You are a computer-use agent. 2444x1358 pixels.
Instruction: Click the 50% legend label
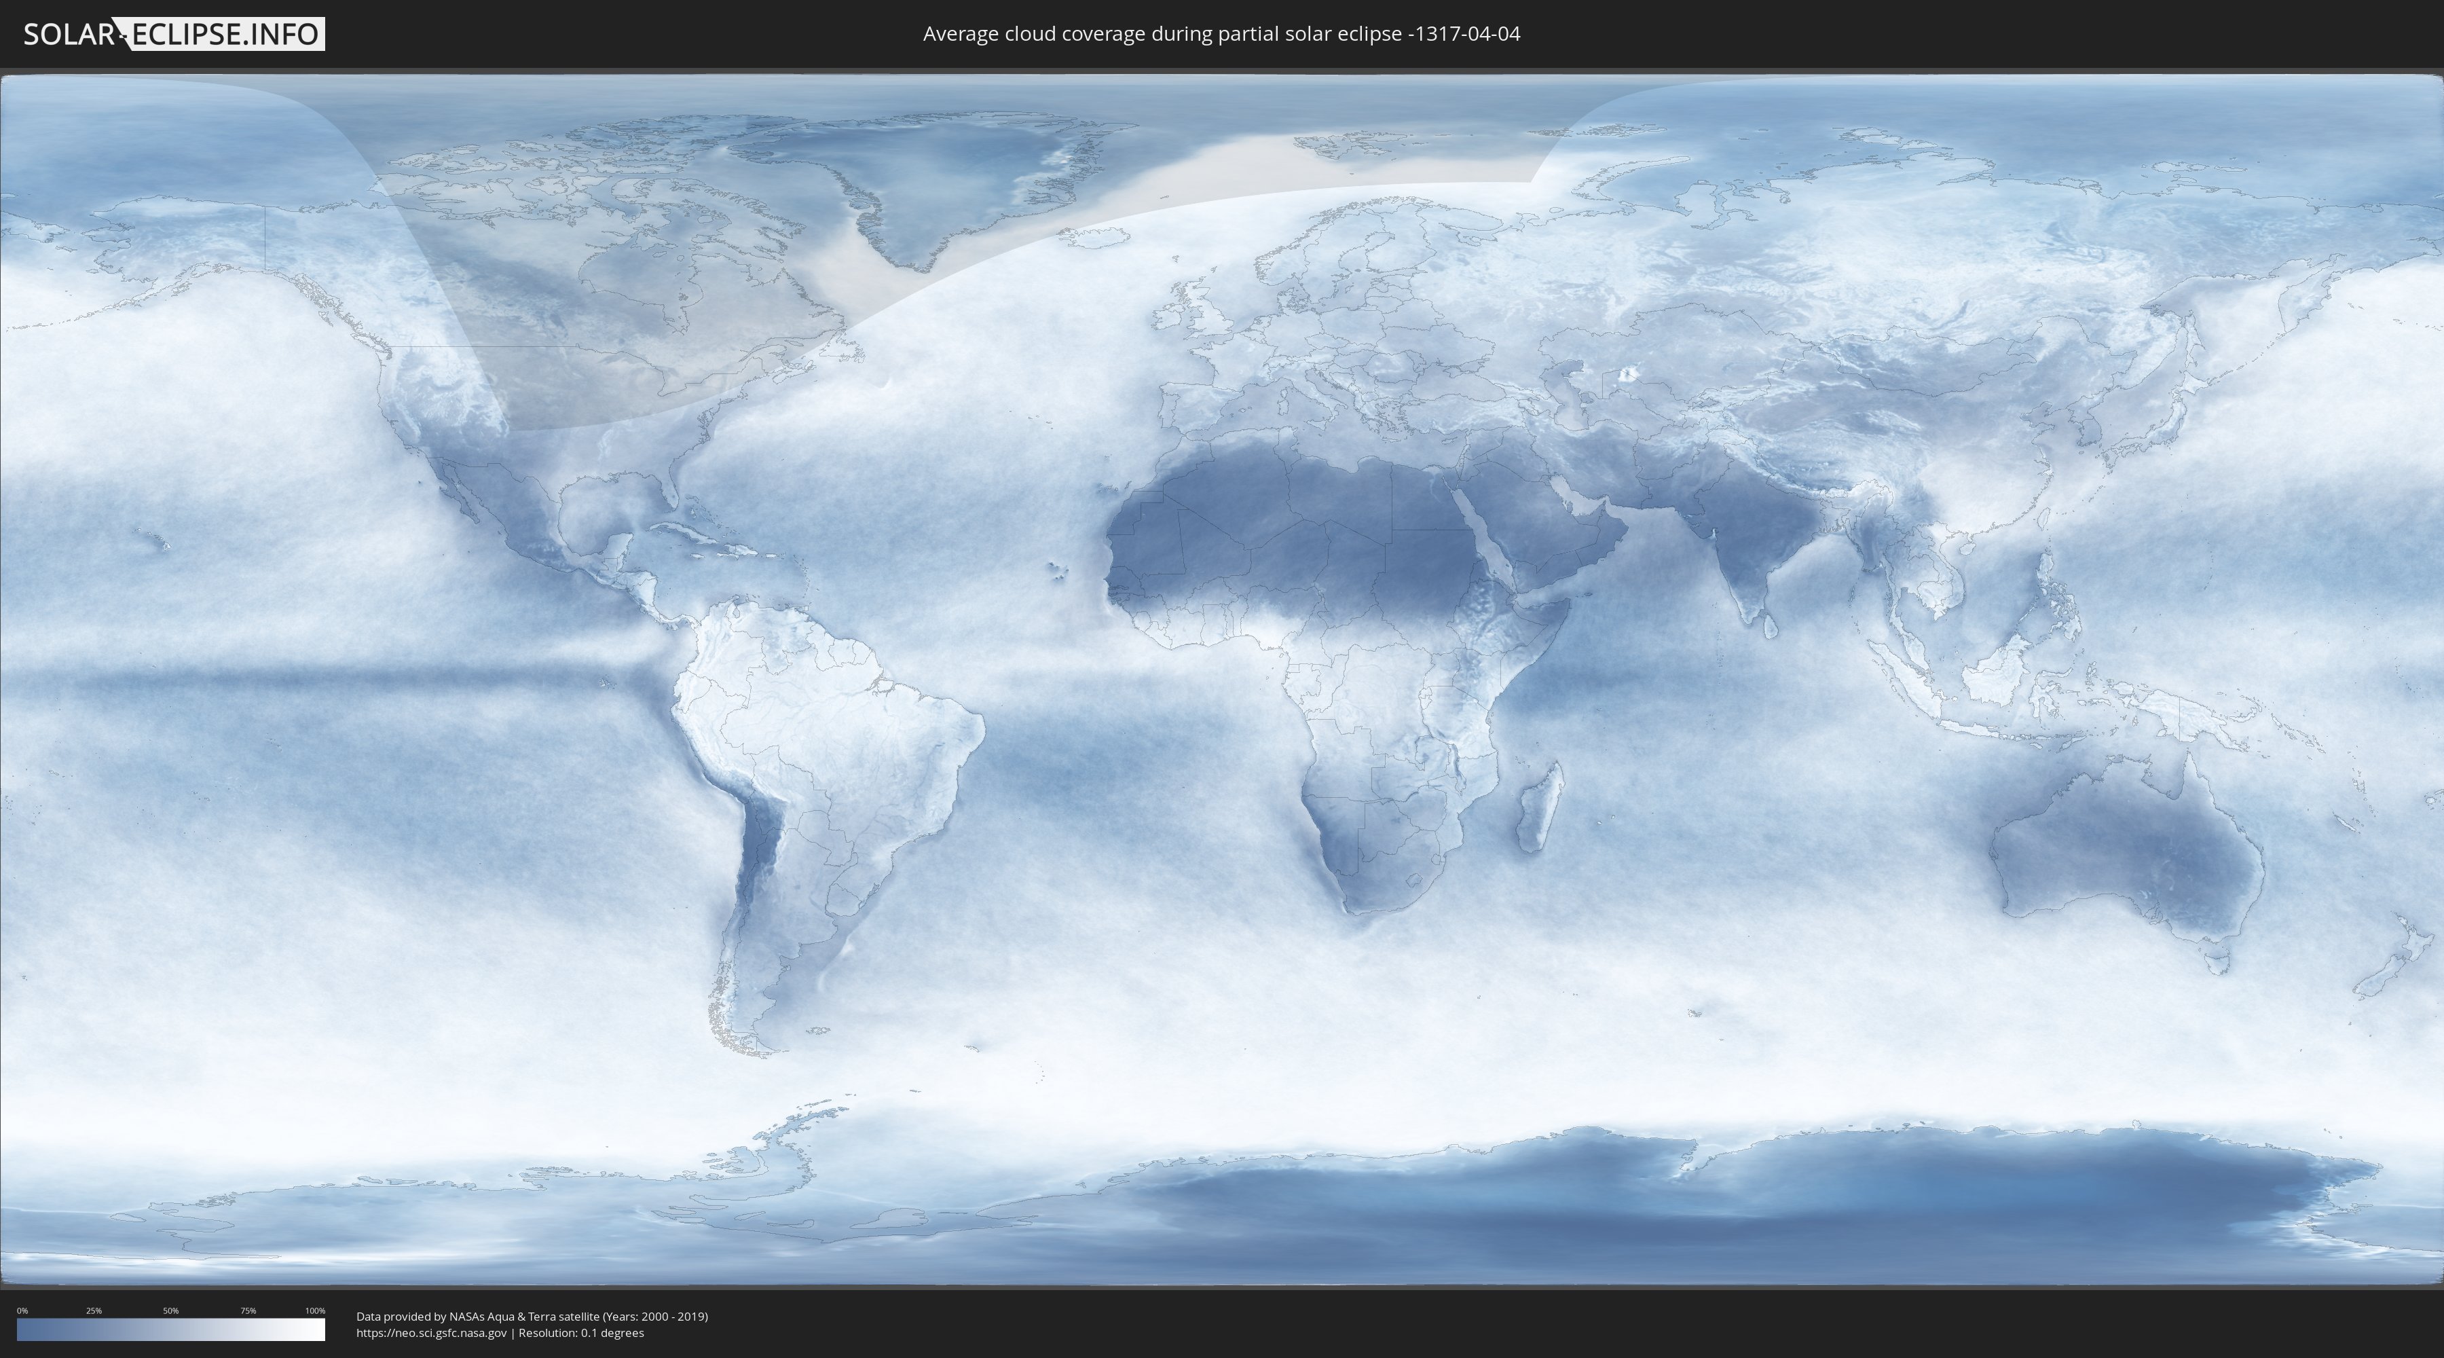[171, 1310]
